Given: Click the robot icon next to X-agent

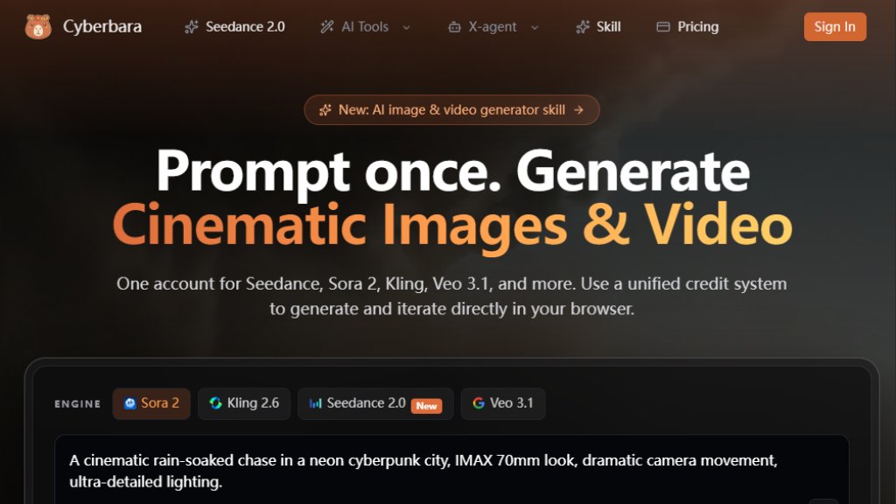Looking at the screenshot, I should [x=454, y=27].
